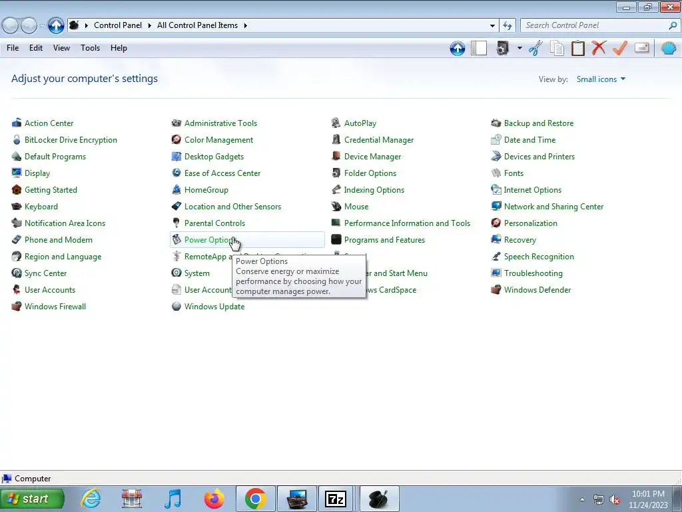Open Google Chrome from the taskbar

255,499
